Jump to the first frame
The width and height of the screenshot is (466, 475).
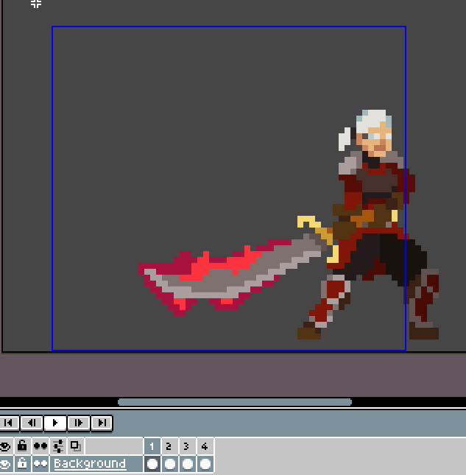(9, 423)
